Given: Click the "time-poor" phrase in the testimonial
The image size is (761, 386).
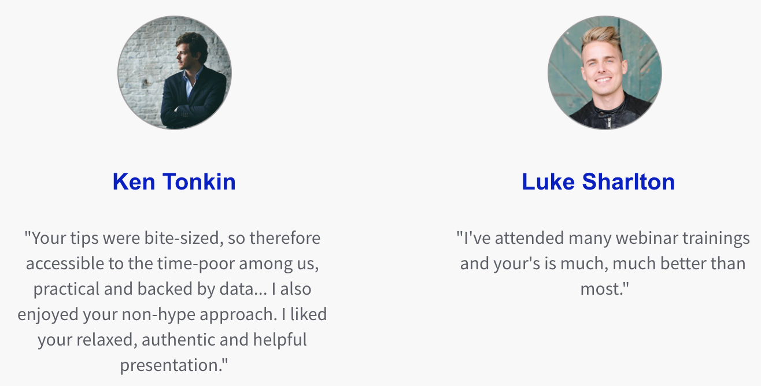Looking at the screenshot, I should tap(196, 263).
